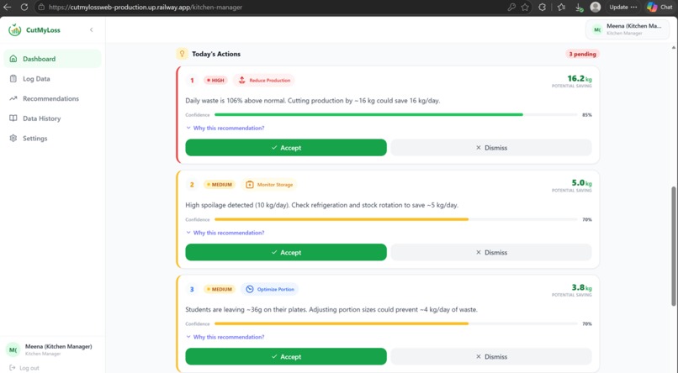Screen dimensions: 678x373
Task: Click the Meena avatar in the sidebar footer
Action: pyautogui.click(x=13, y=349)
